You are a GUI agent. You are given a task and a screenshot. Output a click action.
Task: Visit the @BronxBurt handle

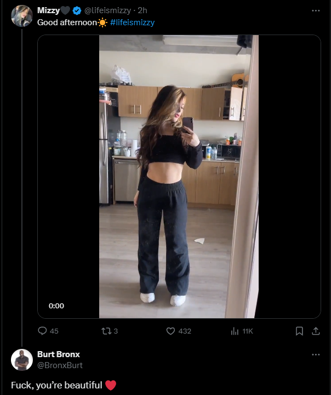pos(60,365)
